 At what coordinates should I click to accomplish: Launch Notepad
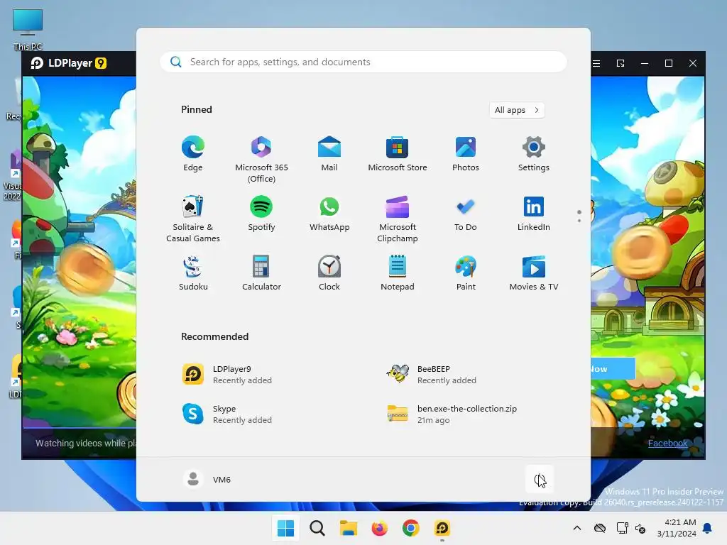tap(398, 273)
